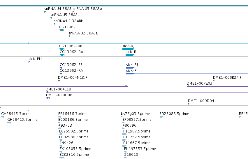Viewport: 248px width, 159px height.
Task: Select the EP08527.3prime EST label
Action: click(x=137, y=120)
